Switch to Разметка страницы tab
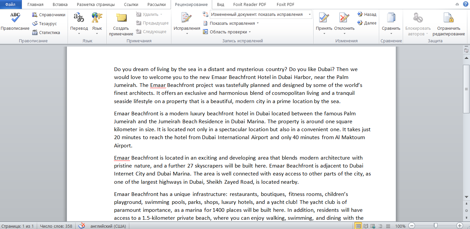The width and height of the screenshot is (470, 229). pos(96,5)
